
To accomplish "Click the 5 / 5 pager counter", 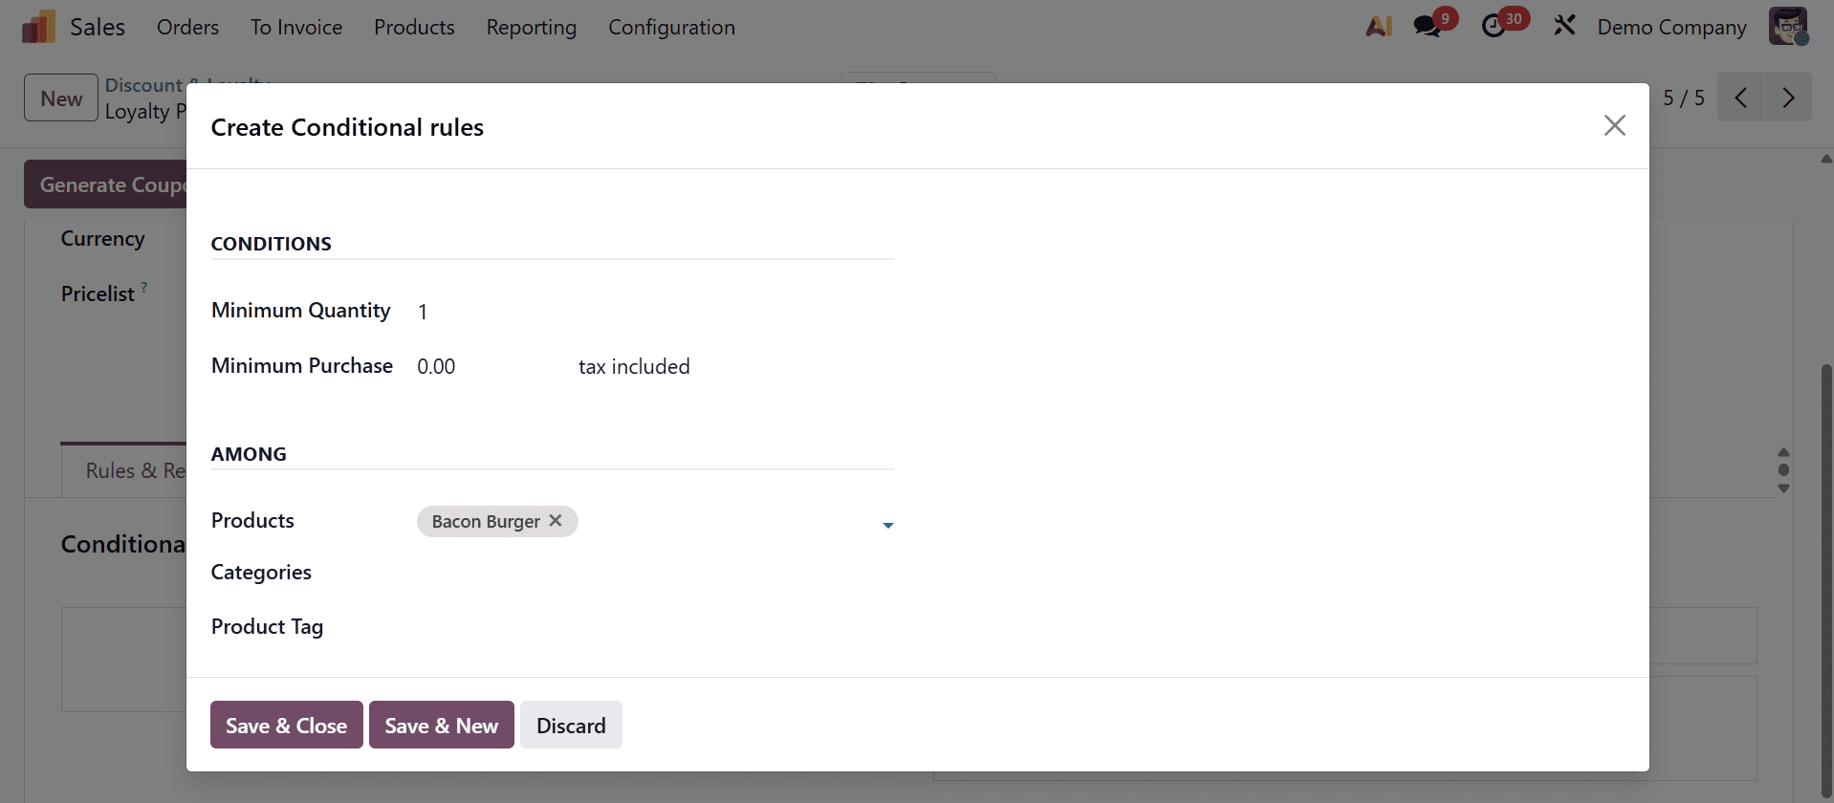I will click(x=1683, y=98).
